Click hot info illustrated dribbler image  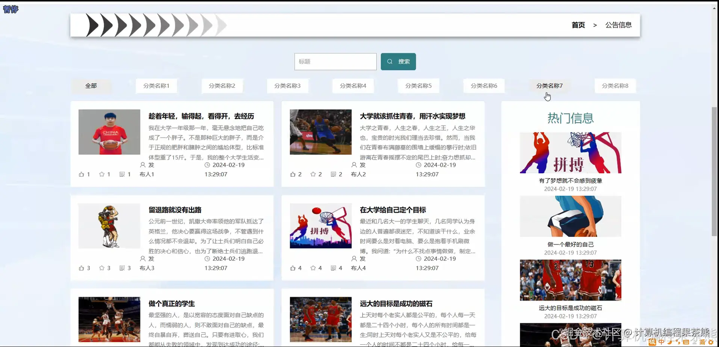[x=571, y=216]
